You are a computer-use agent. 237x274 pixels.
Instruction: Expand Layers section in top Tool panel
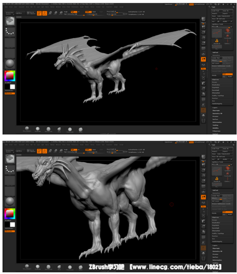tap(215, 108)
